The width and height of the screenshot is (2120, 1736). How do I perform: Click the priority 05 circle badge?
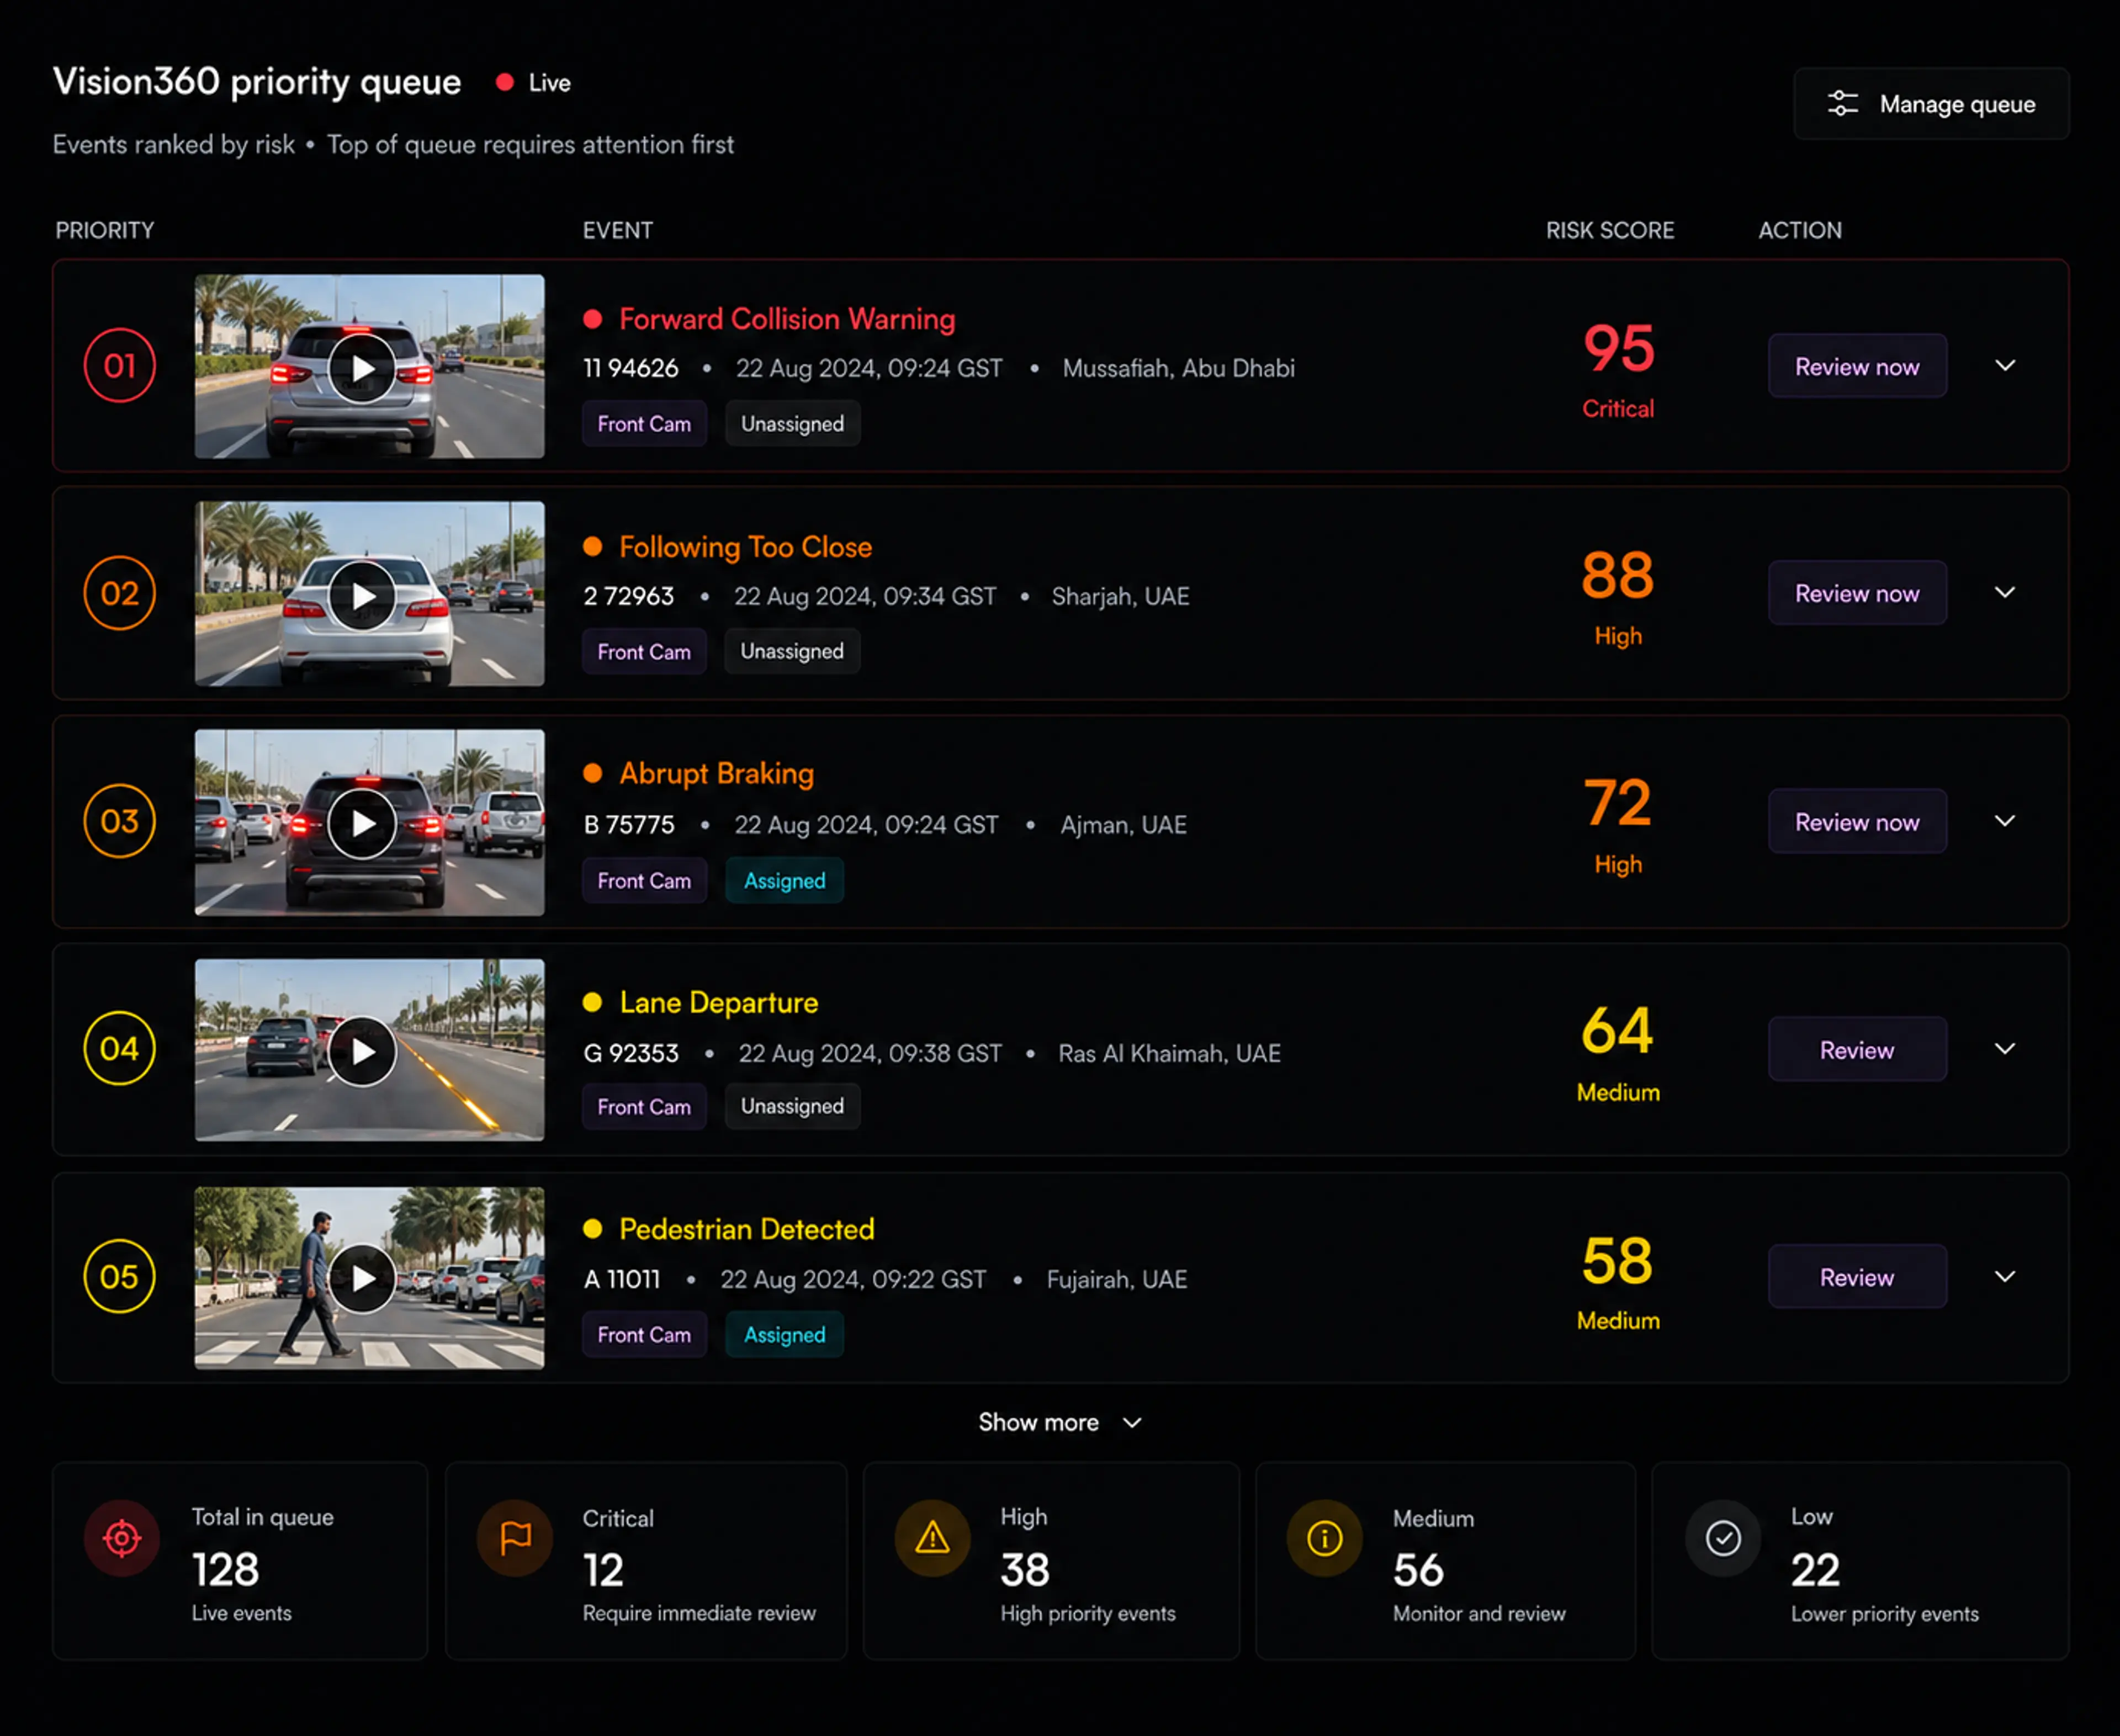(x=120, y=1276)
